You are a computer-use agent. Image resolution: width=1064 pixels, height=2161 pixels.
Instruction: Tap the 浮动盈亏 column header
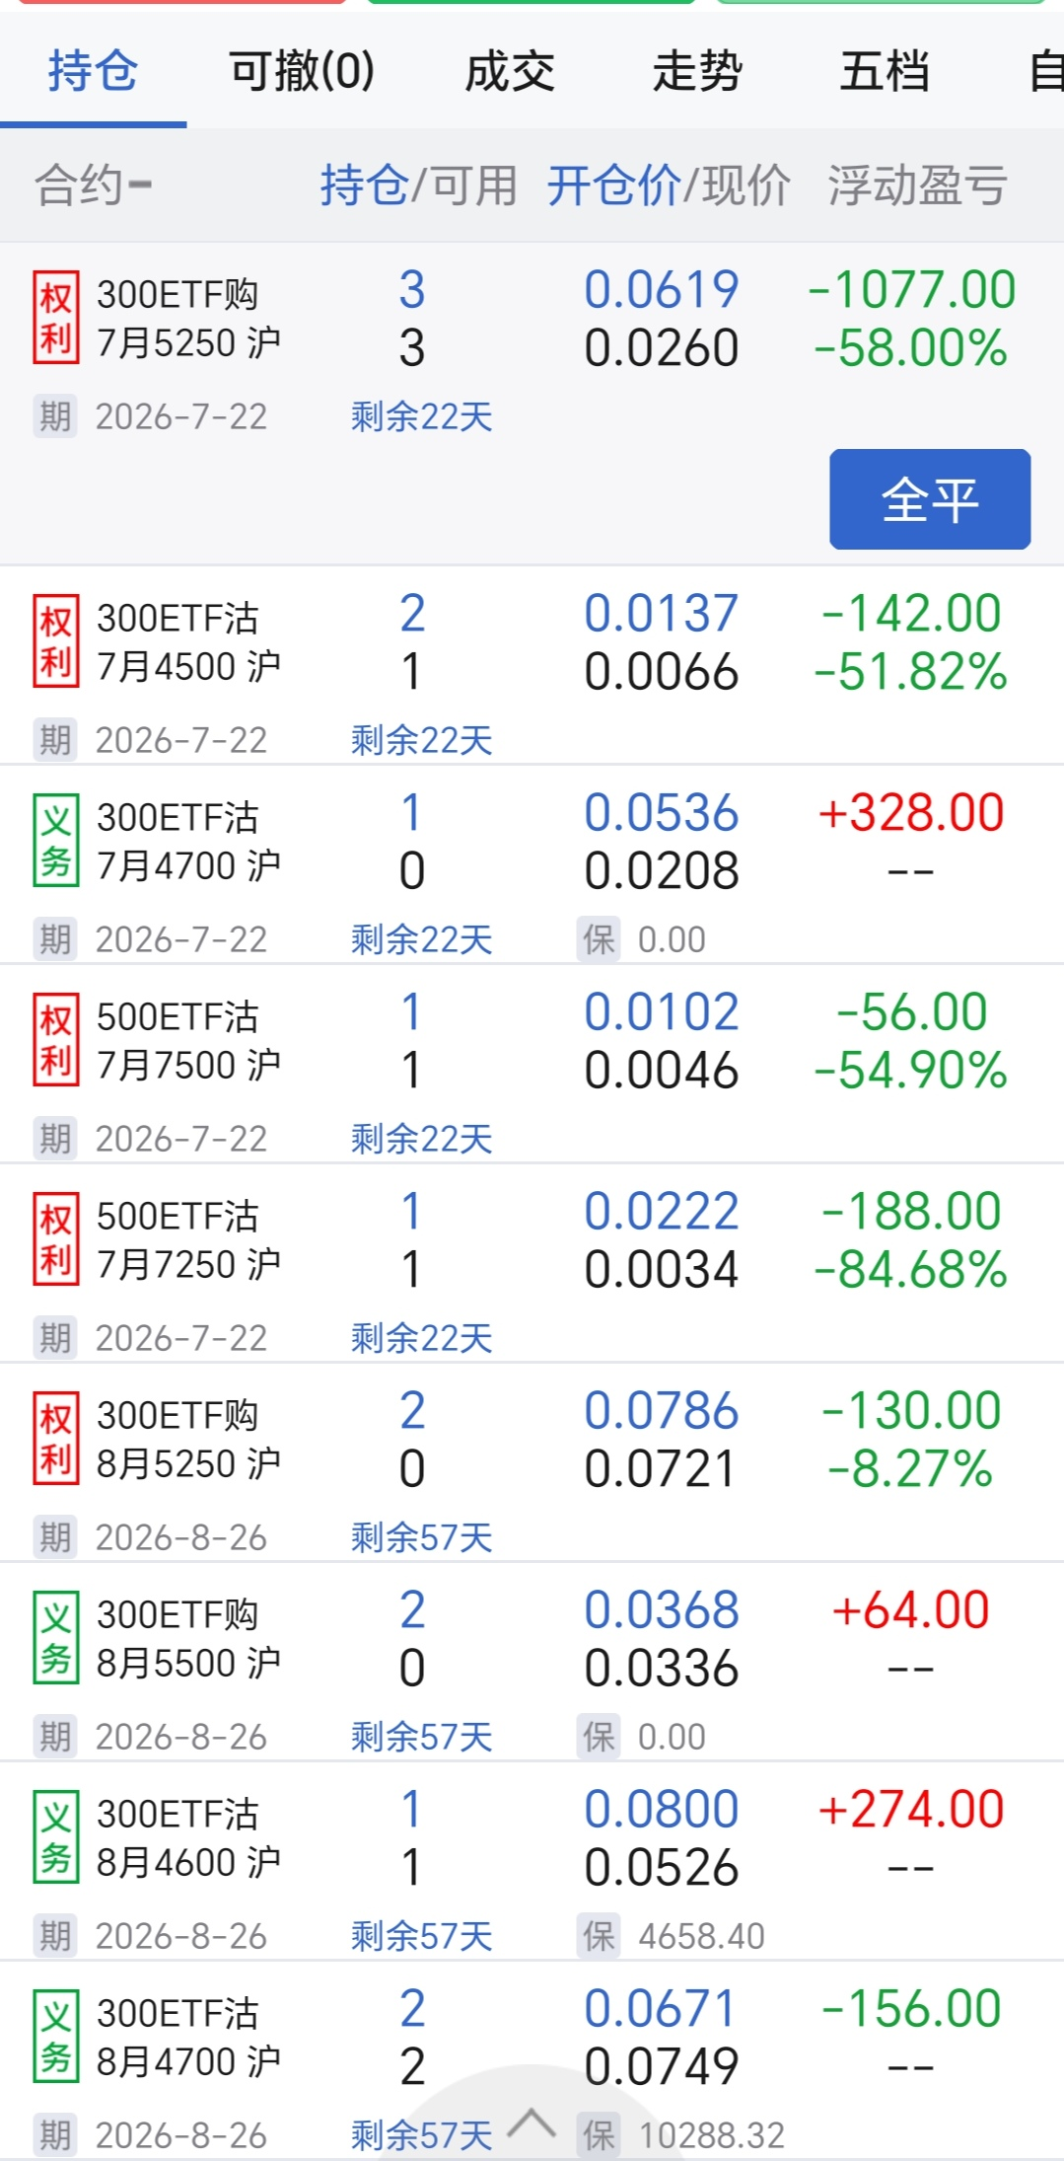pyautogui.click(x=917, y=186)
